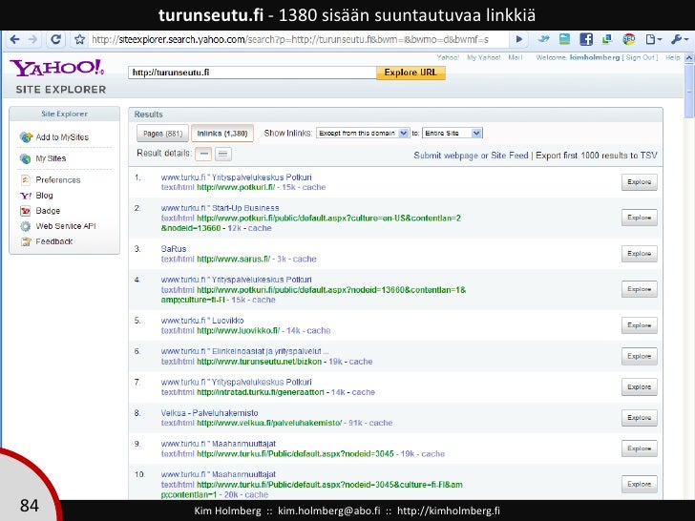Click the Add to MySites link text

(62, 137)
